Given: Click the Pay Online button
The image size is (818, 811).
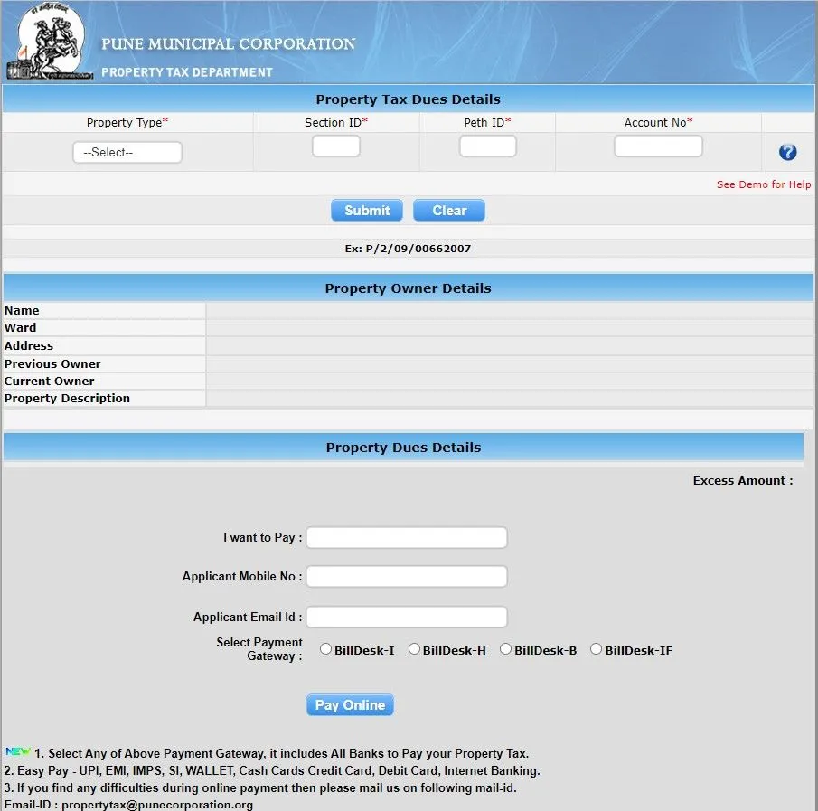Looking at the screenshot, I should [350, 705].
